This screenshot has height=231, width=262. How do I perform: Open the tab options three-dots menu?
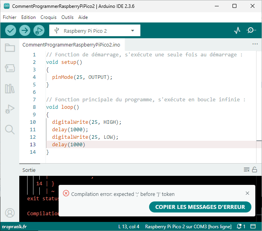pos(255,44)
